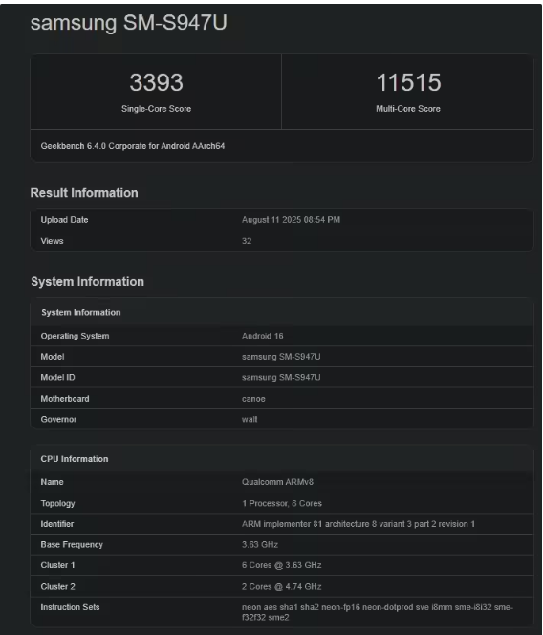Click the 'Topology' row label
Screen dimensions: 543x635
point(57,504)
